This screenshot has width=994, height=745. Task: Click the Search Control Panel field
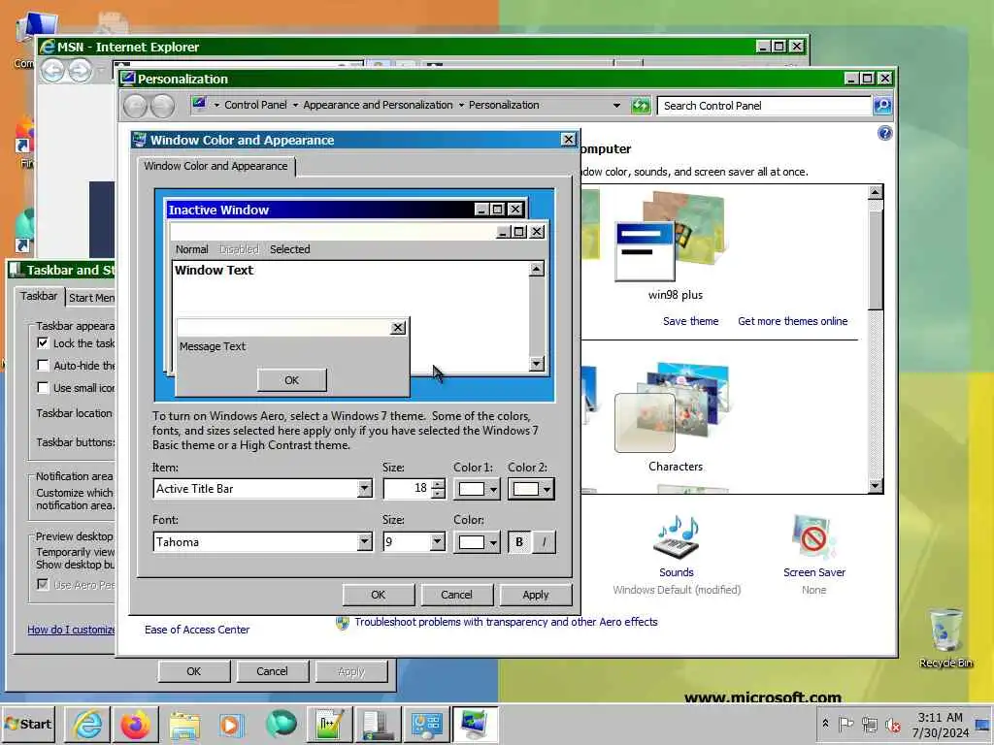(763, 106)
